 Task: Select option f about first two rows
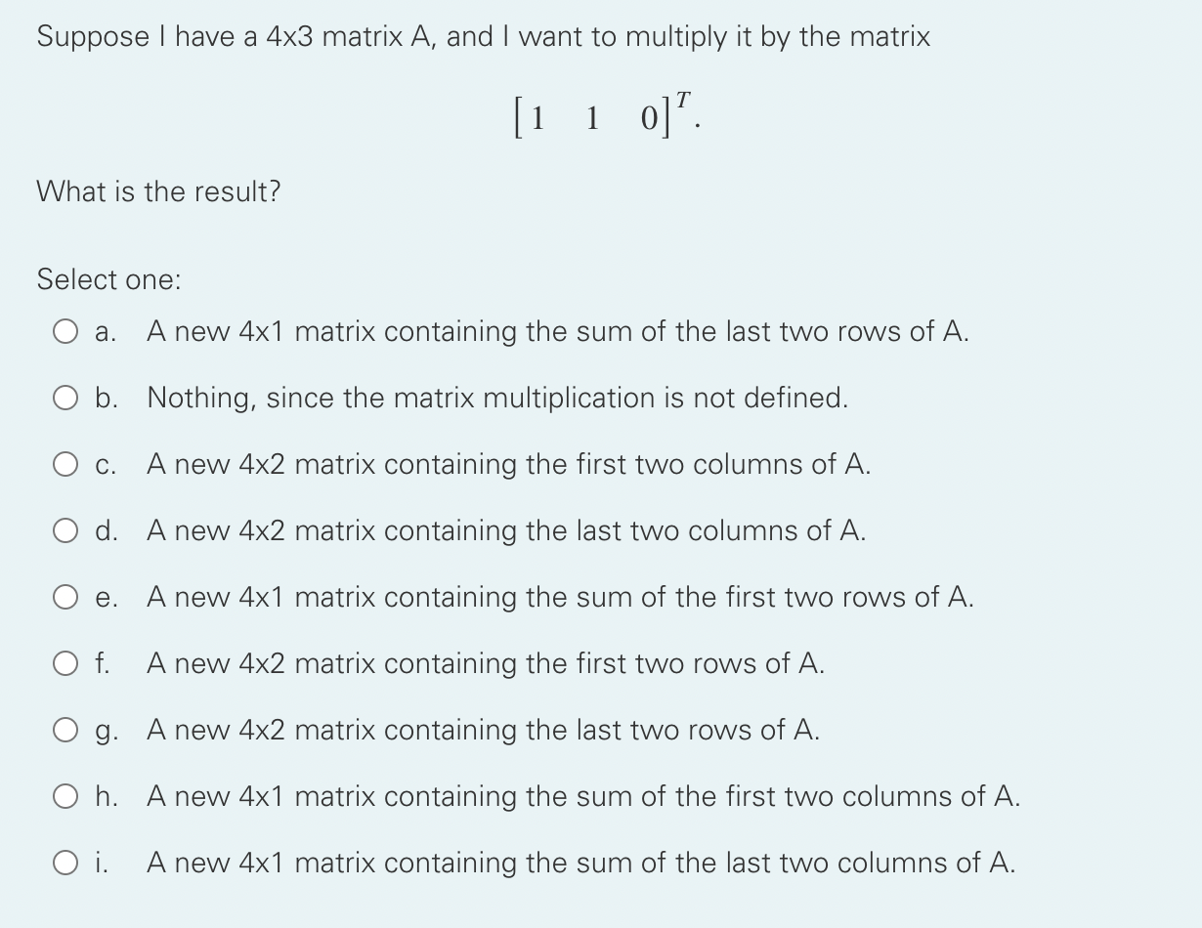(65, 663)
